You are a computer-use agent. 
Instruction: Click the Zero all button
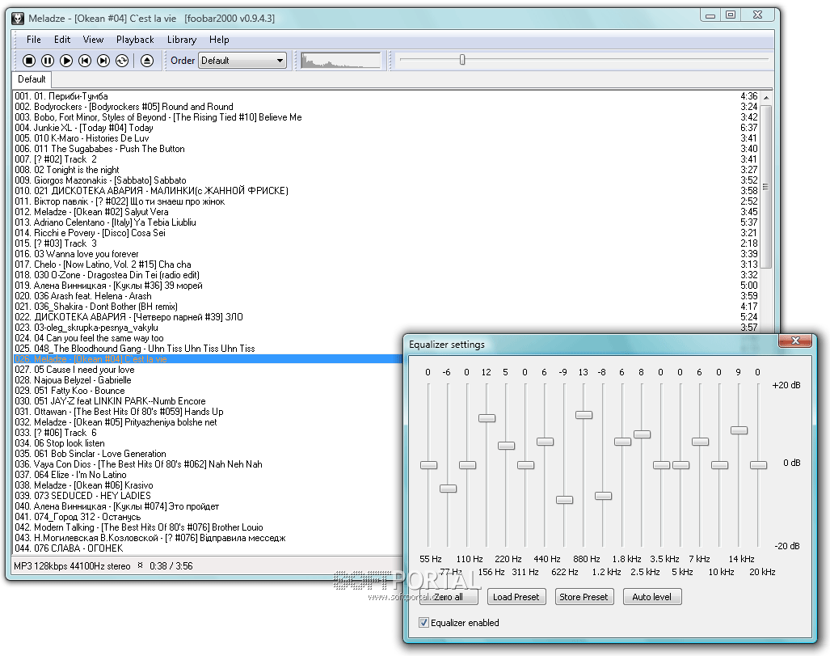(449, 597)
